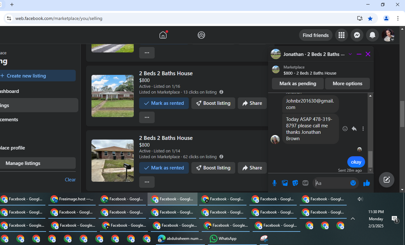Open thumbnail of house listed on 1/14
Screen dimensions: 405x245
click(x=112, y=160)
